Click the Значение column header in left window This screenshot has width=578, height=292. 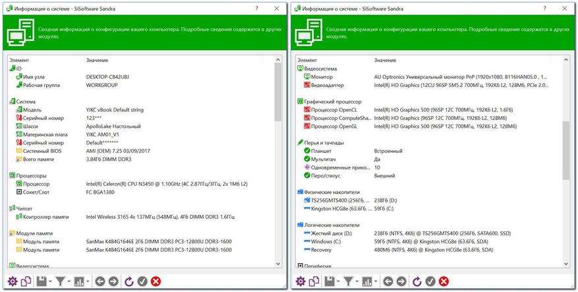tap(98, 60)
